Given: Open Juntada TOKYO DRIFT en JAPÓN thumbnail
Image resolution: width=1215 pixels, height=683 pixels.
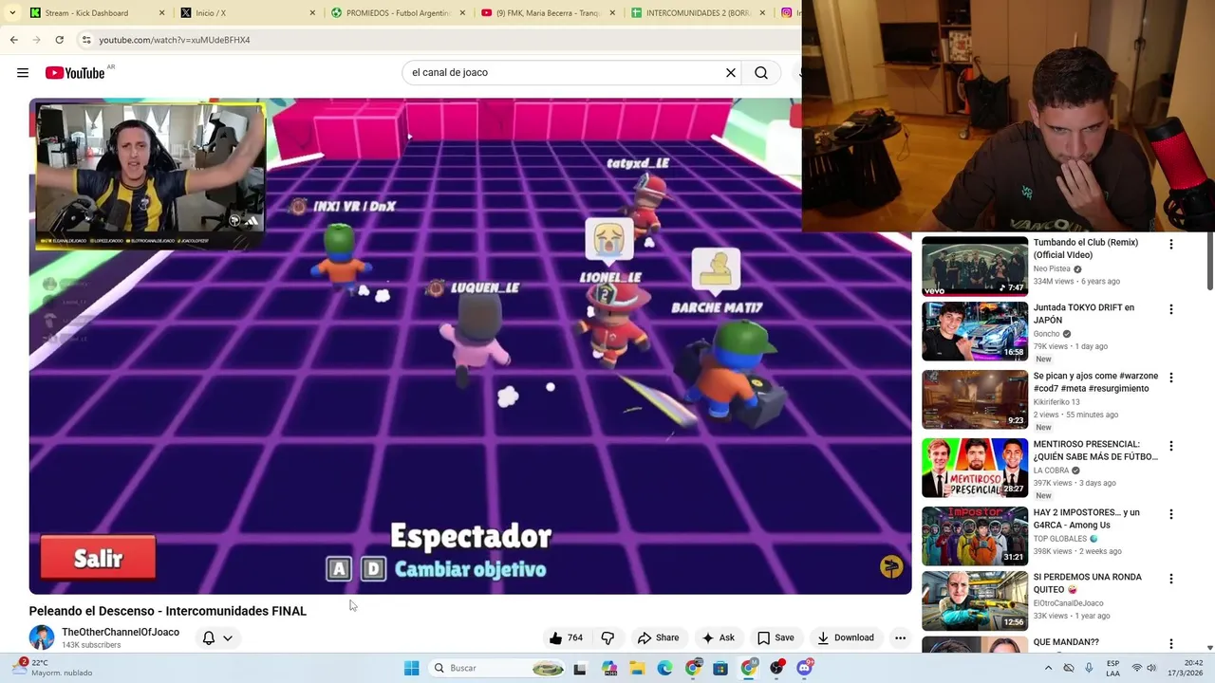Looking at the screenshot, I should 975,331.
